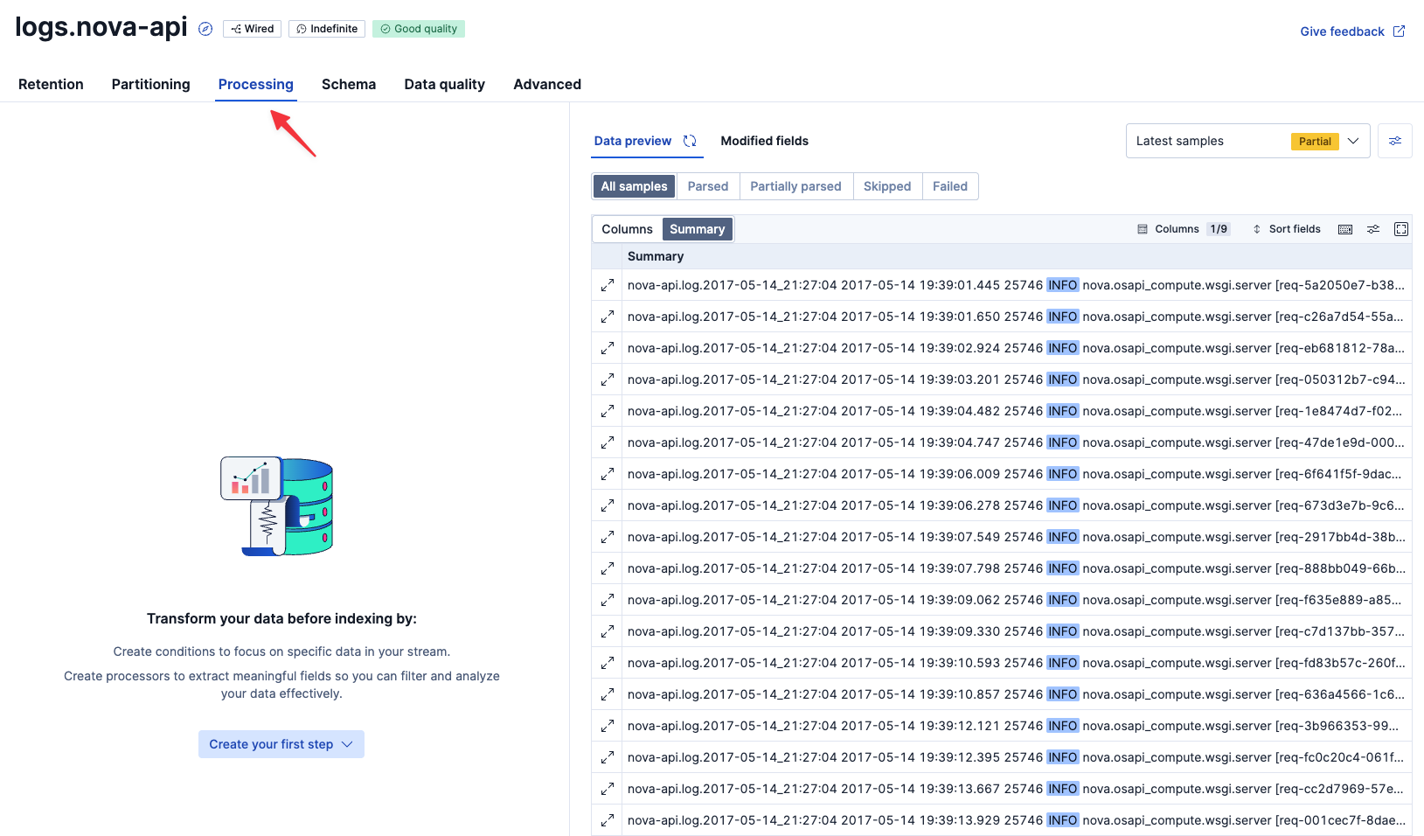Filter samples by Parsed

click(x=708, y=186)
